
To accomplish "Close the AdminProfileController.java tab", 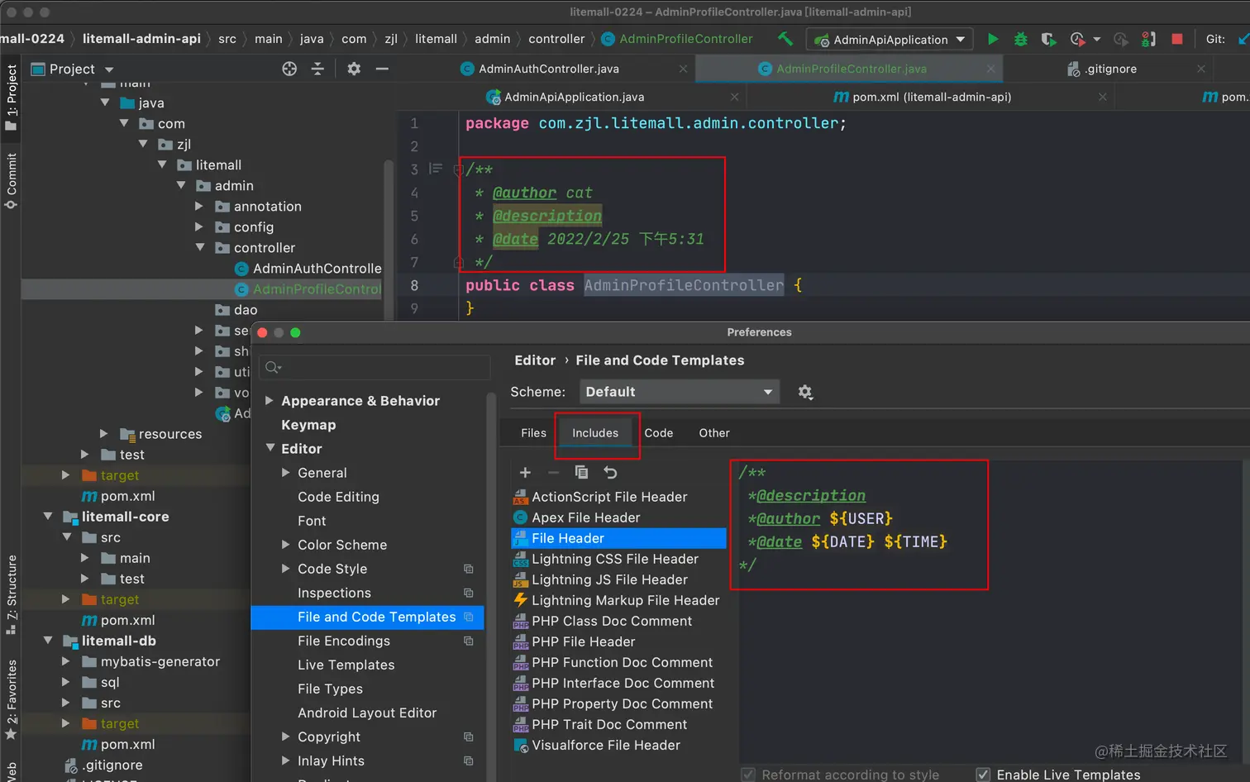I will click(990, 69).
